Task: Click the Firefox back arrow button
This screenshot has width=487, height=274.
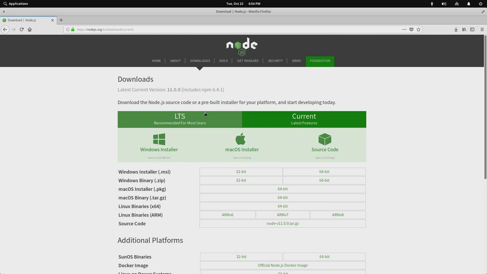Action: pyautogui.click(x=5, y=29)
